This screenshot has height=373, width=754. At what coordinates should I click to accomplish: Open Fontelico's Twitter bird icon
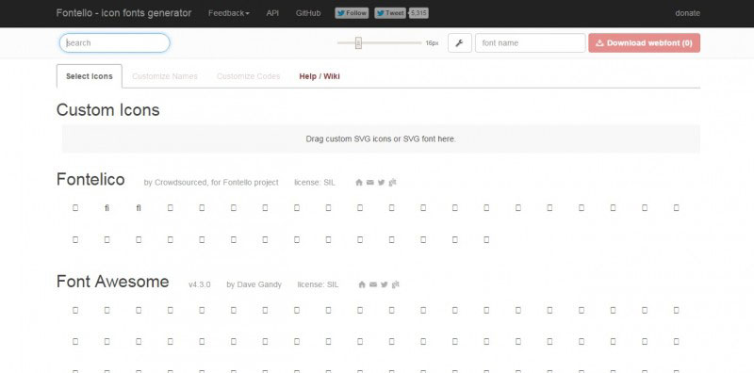(x=381, y=182)
